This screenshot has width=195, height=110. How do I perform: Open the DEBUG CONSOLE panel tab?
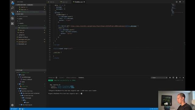(x=71, y=78)
